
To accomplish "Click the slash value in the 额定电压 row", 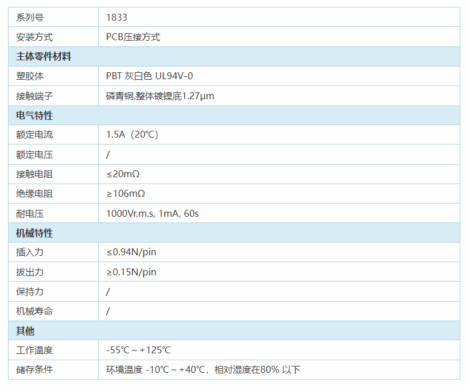I will pos(108,154).
